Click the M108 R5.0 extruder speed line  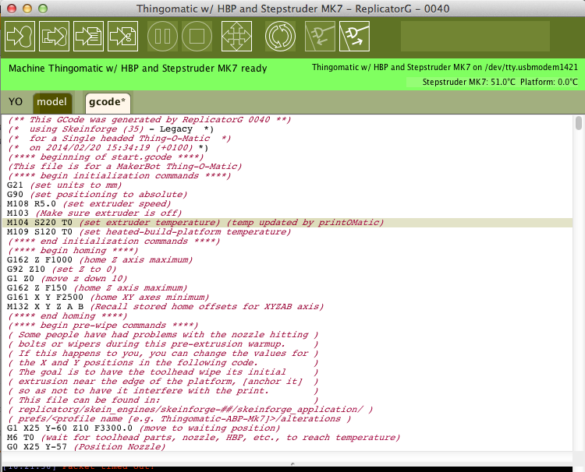(89, 204)
